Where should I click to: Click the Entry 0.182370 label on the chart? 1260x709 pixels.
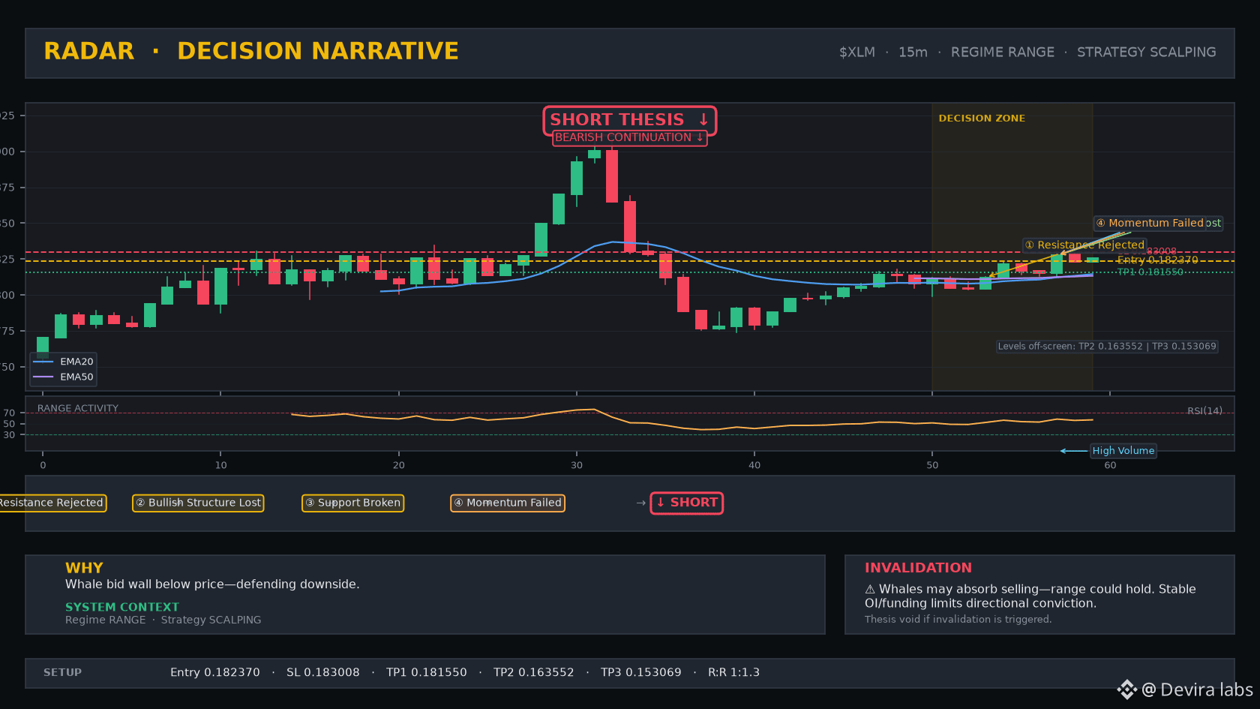(1157, 260)
